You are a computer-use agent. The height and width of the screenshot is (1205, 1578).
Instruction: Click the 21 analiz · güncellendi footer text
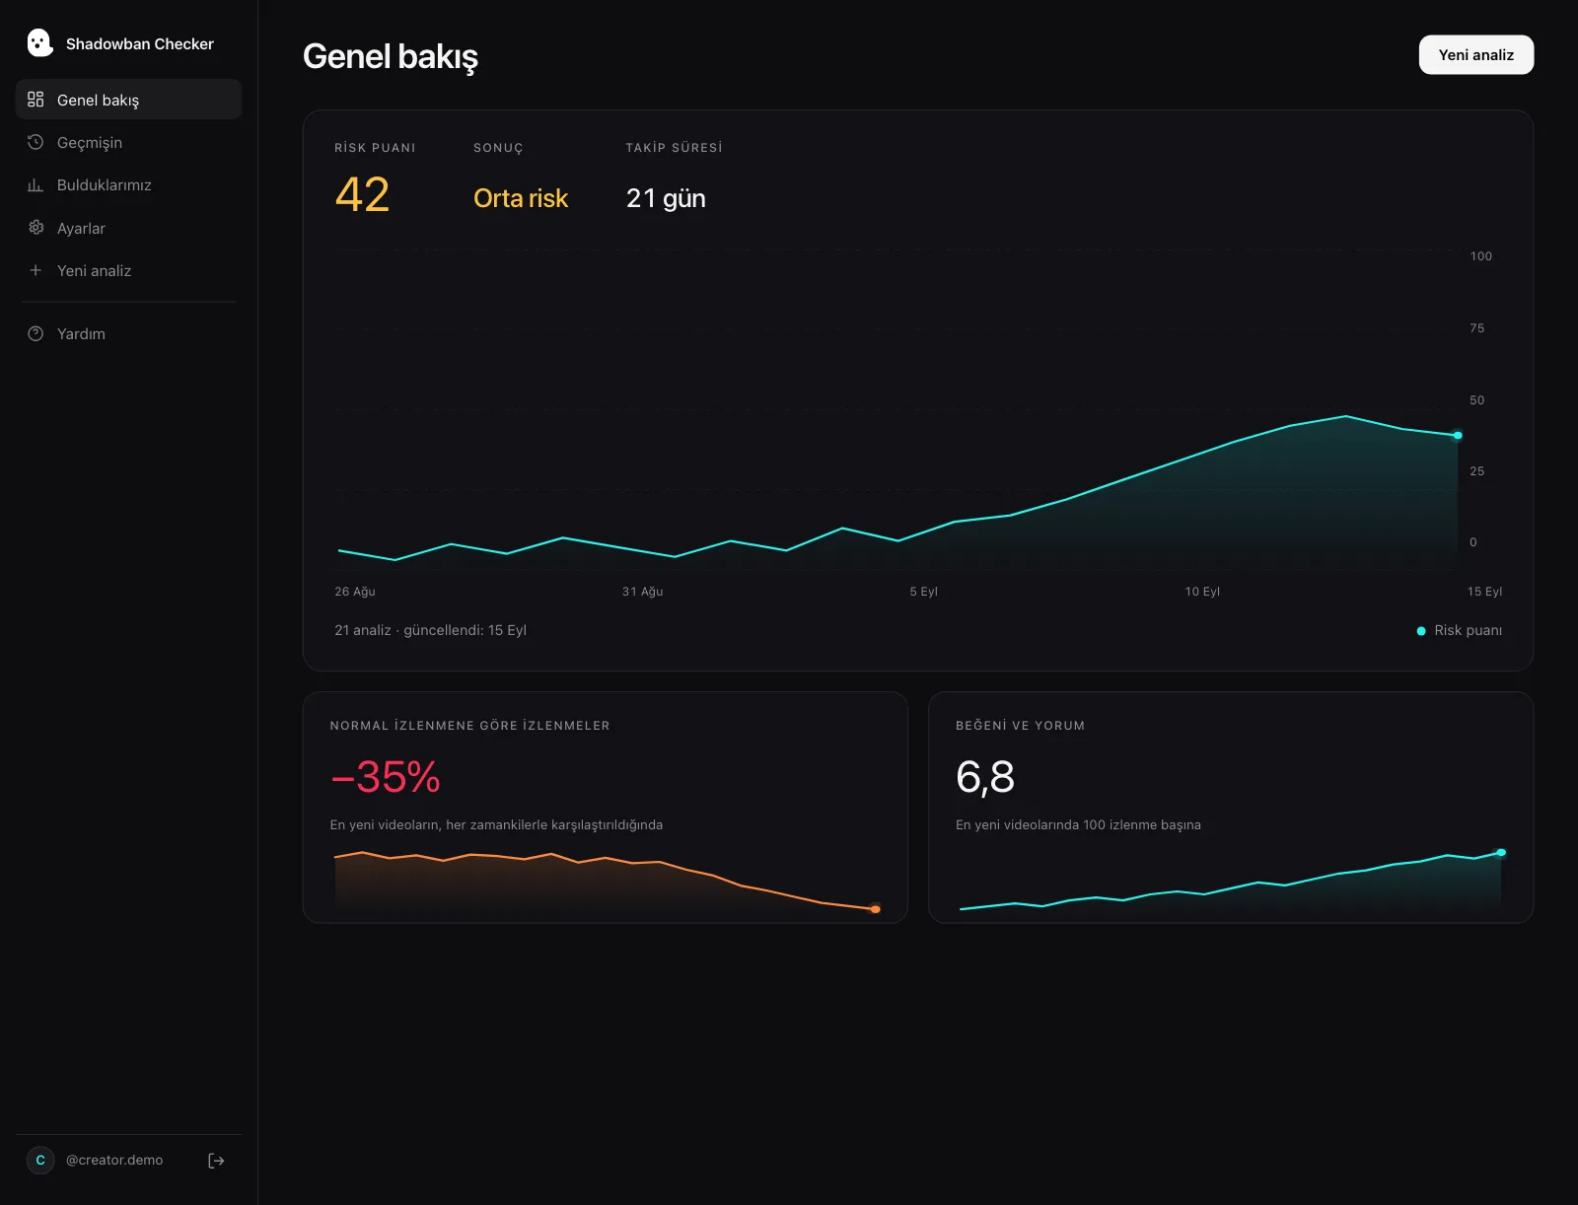[x=430, y=630]
